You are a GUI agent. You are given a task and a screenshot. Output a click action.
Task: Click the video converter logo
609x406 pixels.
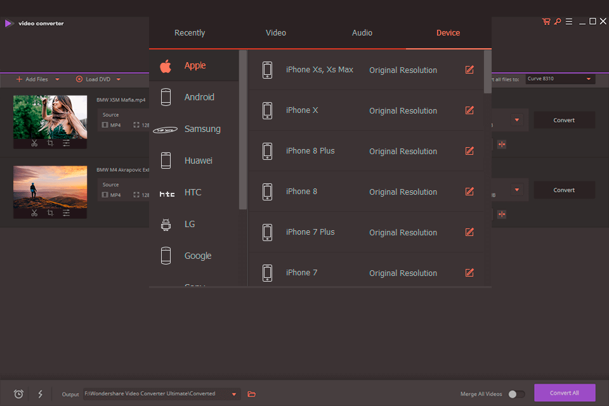tap(8, 23)
